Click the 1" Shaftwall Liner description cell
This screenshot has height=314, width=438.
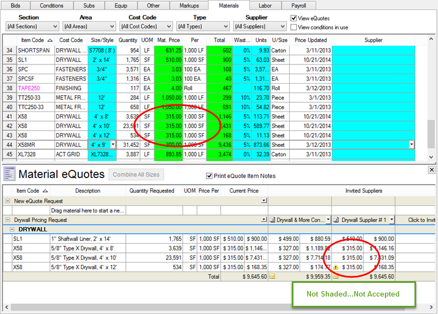click(88, 239)
